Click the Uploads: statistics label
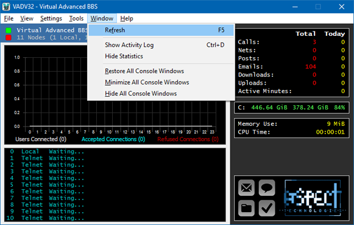The image size is (354, 225). [x=252, y=83]
